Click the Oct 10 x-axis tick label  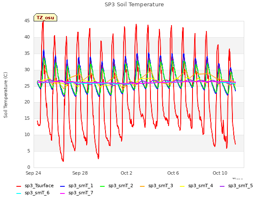[220, 173]
